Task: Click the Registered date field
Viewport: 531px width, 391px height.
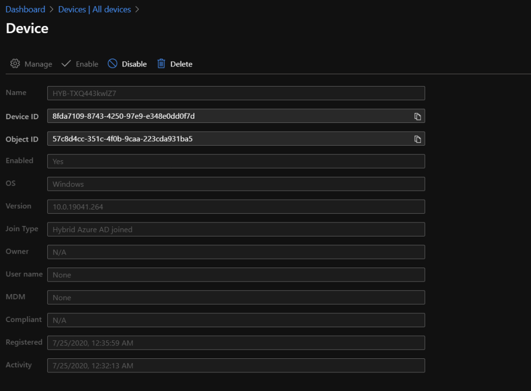Action: tap(235, 343)
